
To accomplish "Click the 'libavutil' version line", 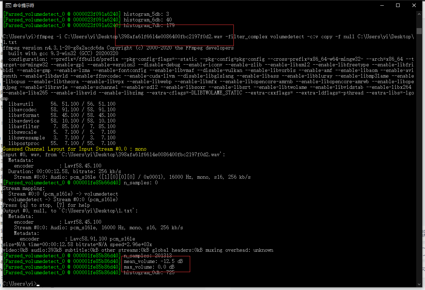I will tap(62, 104).
